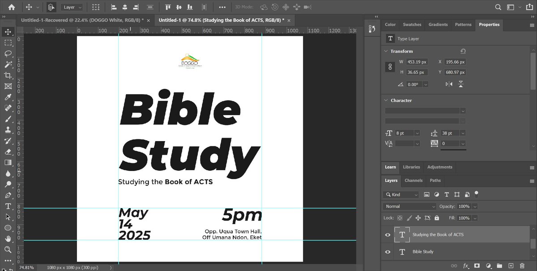The width and height of the screenshot is (537, 271).
Task: Add a layer mask
Action: pos(477,266)
